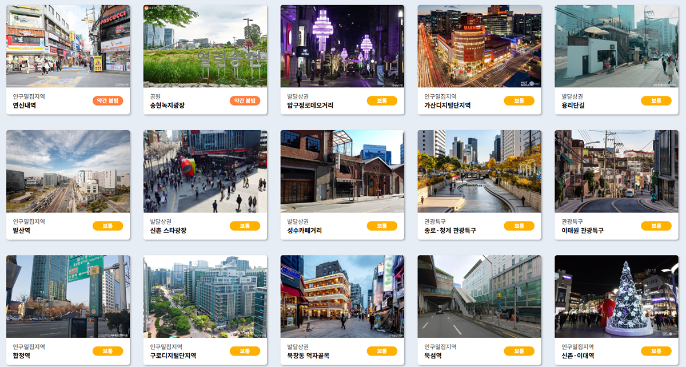Open the 연신내역 photo thumbnail
Screen dimensions: 686x367
[68, 46]
